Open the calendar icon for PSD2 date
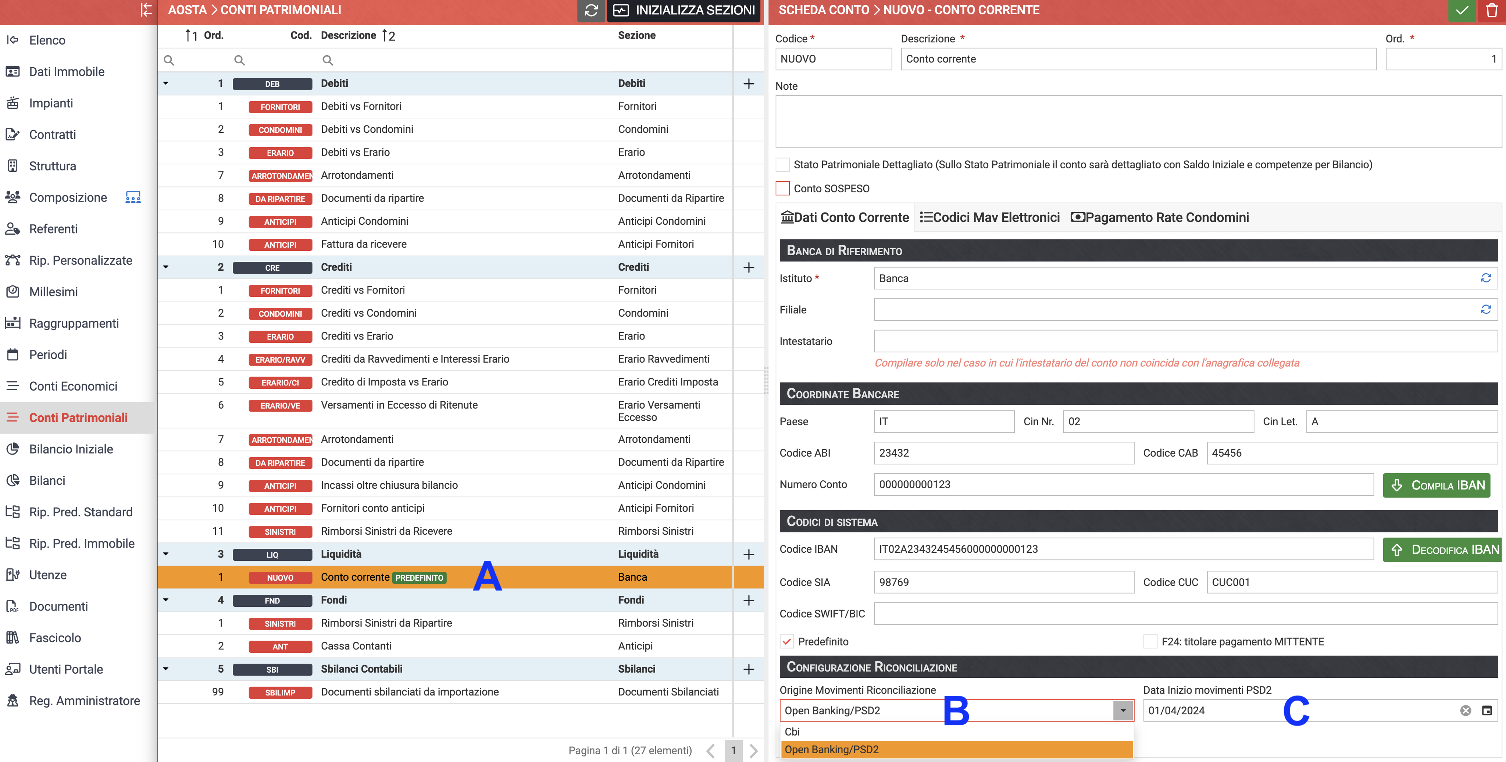Image resolution: width=1506 pixels, height=762 pixels. click(1487, 711)
